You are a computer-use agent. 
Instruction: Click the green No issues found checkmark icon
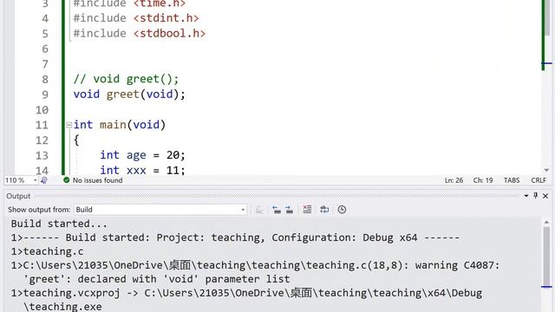click(66, 180)
